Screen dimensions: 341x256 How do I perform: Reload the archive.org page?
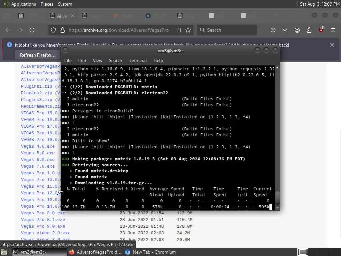click(32, 30)
